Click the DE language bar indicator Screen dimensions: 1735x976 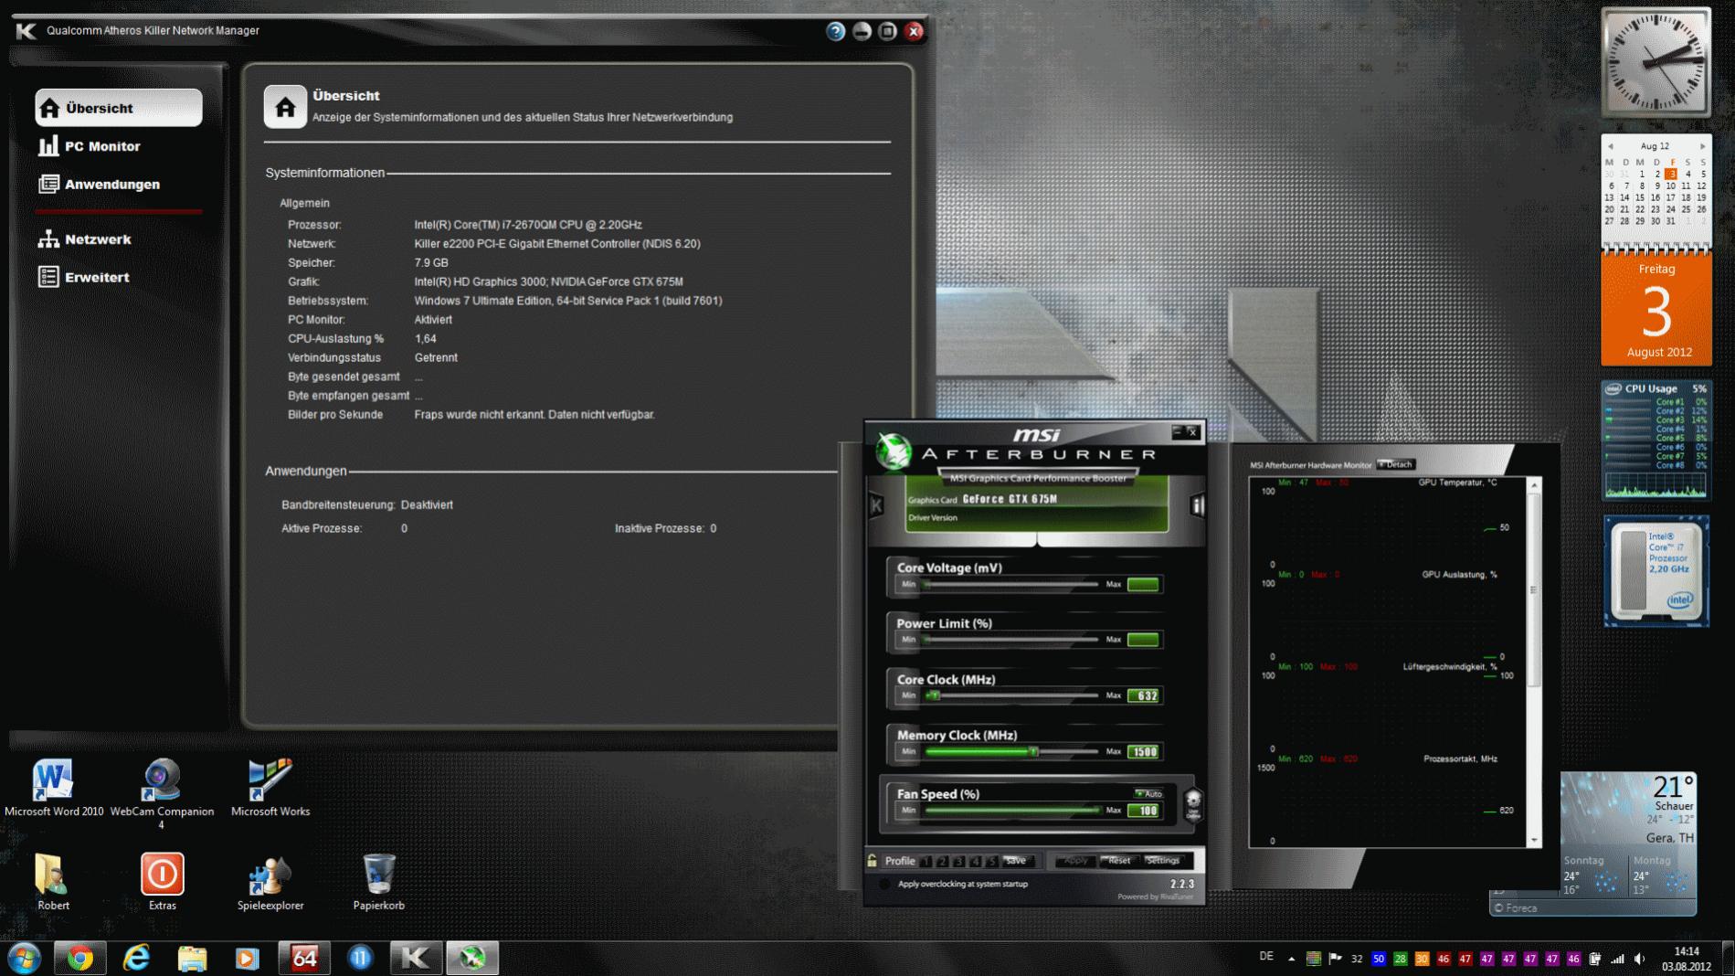1265,957
